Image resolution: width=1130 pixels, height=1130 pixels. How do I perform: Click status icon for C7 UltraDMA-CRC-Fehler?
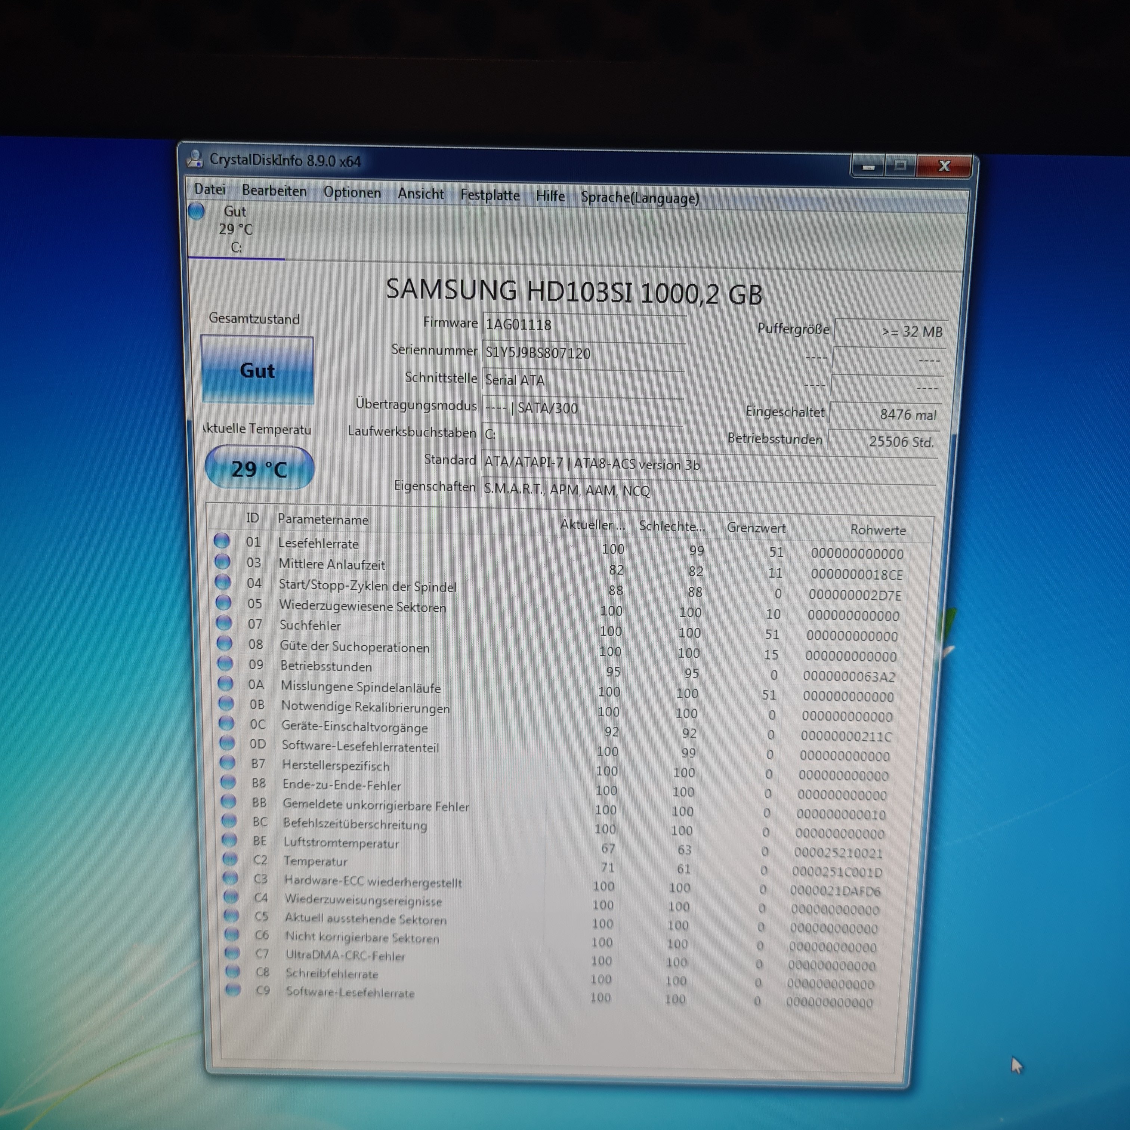[233, 952]
